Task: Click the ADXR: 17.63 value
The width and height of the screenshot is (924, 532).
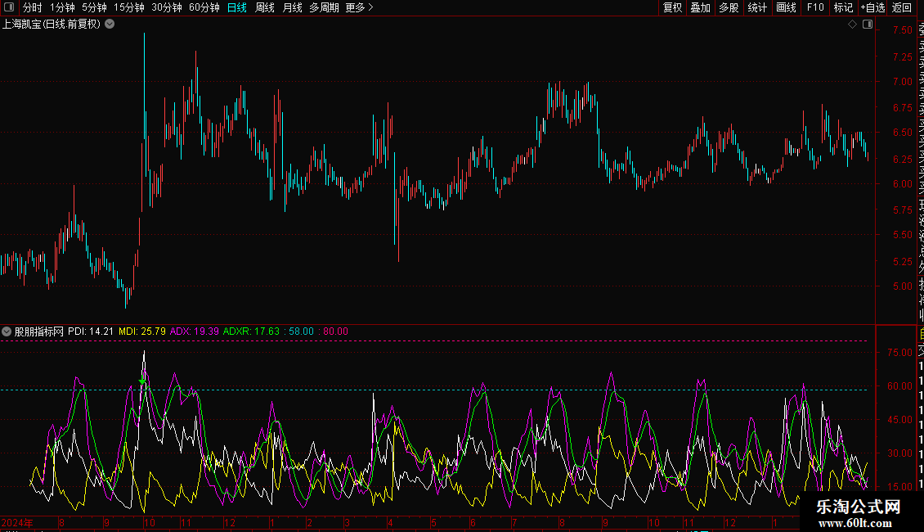Action: click(x=251, y=331)
